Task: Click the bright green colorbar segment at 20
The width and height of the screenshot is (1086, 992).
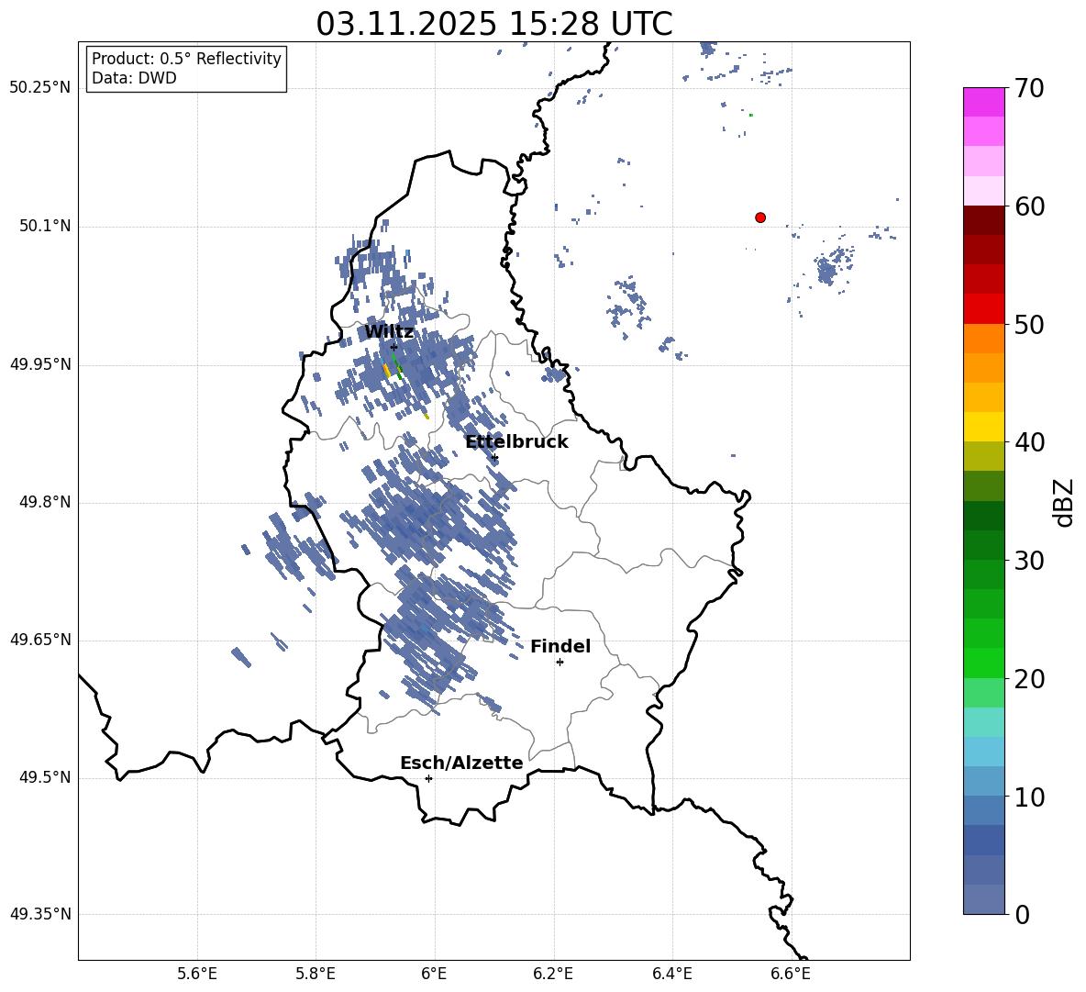Action: click(983, 663)
